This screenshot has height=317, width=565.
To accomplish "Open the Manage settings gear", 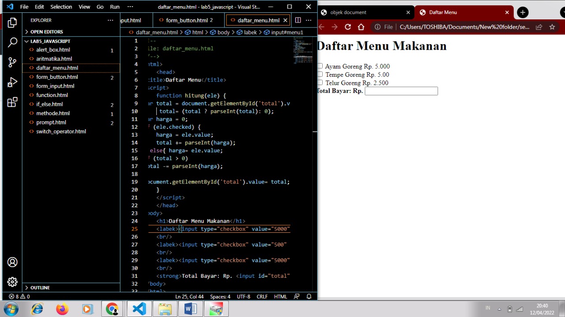I will pyautogui.click(x=12, y=282).
